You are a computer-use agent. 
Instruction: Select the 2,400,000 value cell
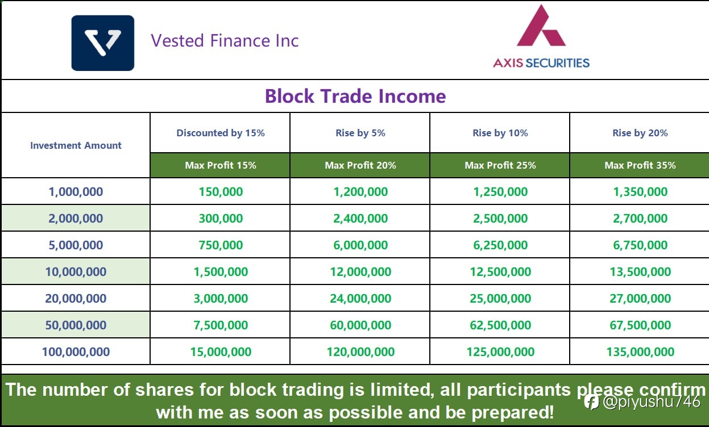360,219
